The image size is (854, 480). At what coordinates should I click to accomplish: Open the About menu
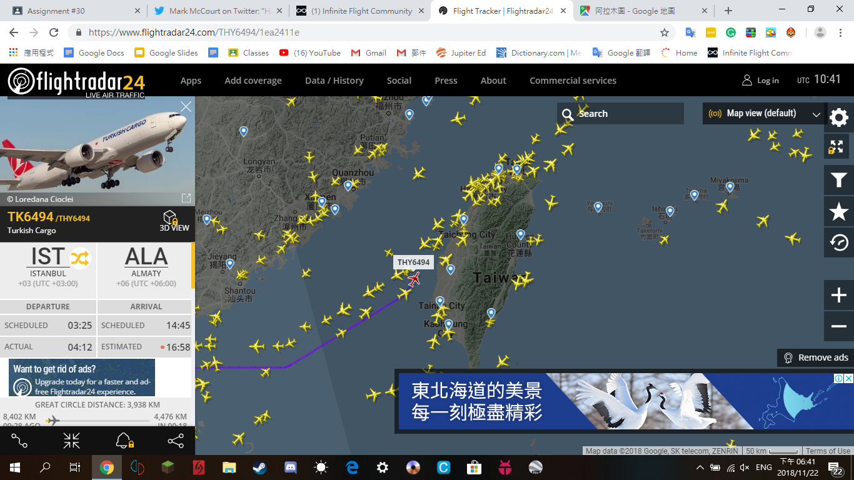tap(493, 81)
